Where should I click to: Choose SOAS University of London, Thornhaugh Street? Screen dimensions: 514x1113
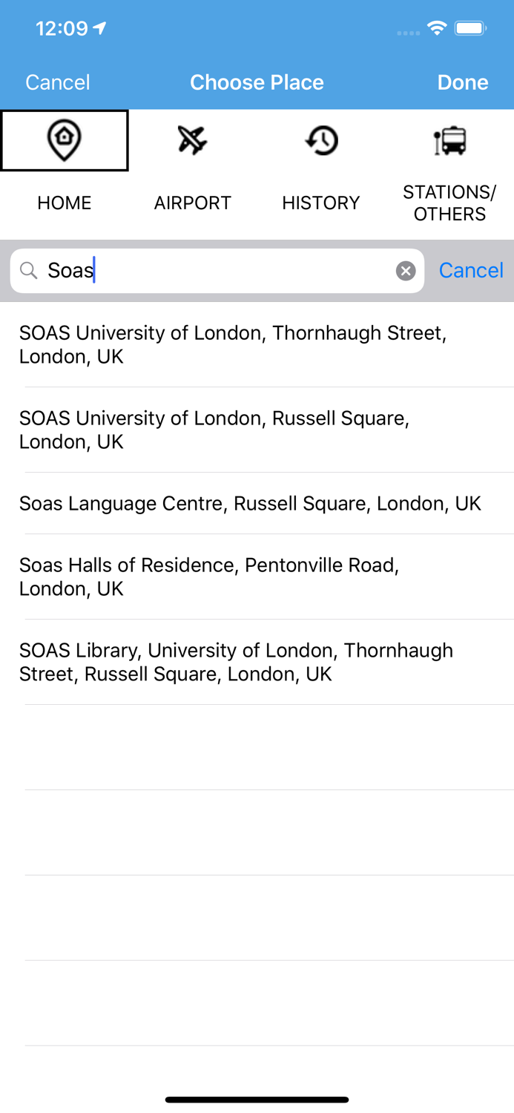(x=233, y=344)
